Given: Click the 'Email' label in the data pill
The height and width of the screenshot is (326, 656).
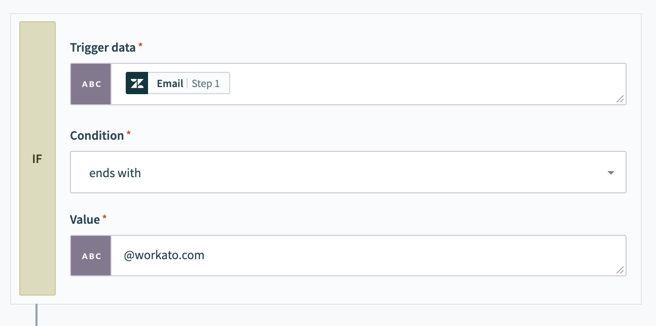Looking at the screenshot, I should [x=170, y=84].
